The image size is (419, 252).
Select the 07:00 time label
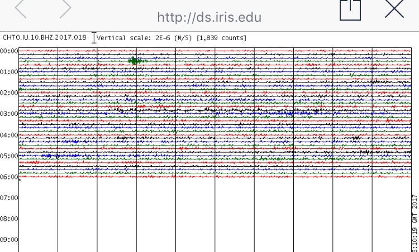(9, 198)
